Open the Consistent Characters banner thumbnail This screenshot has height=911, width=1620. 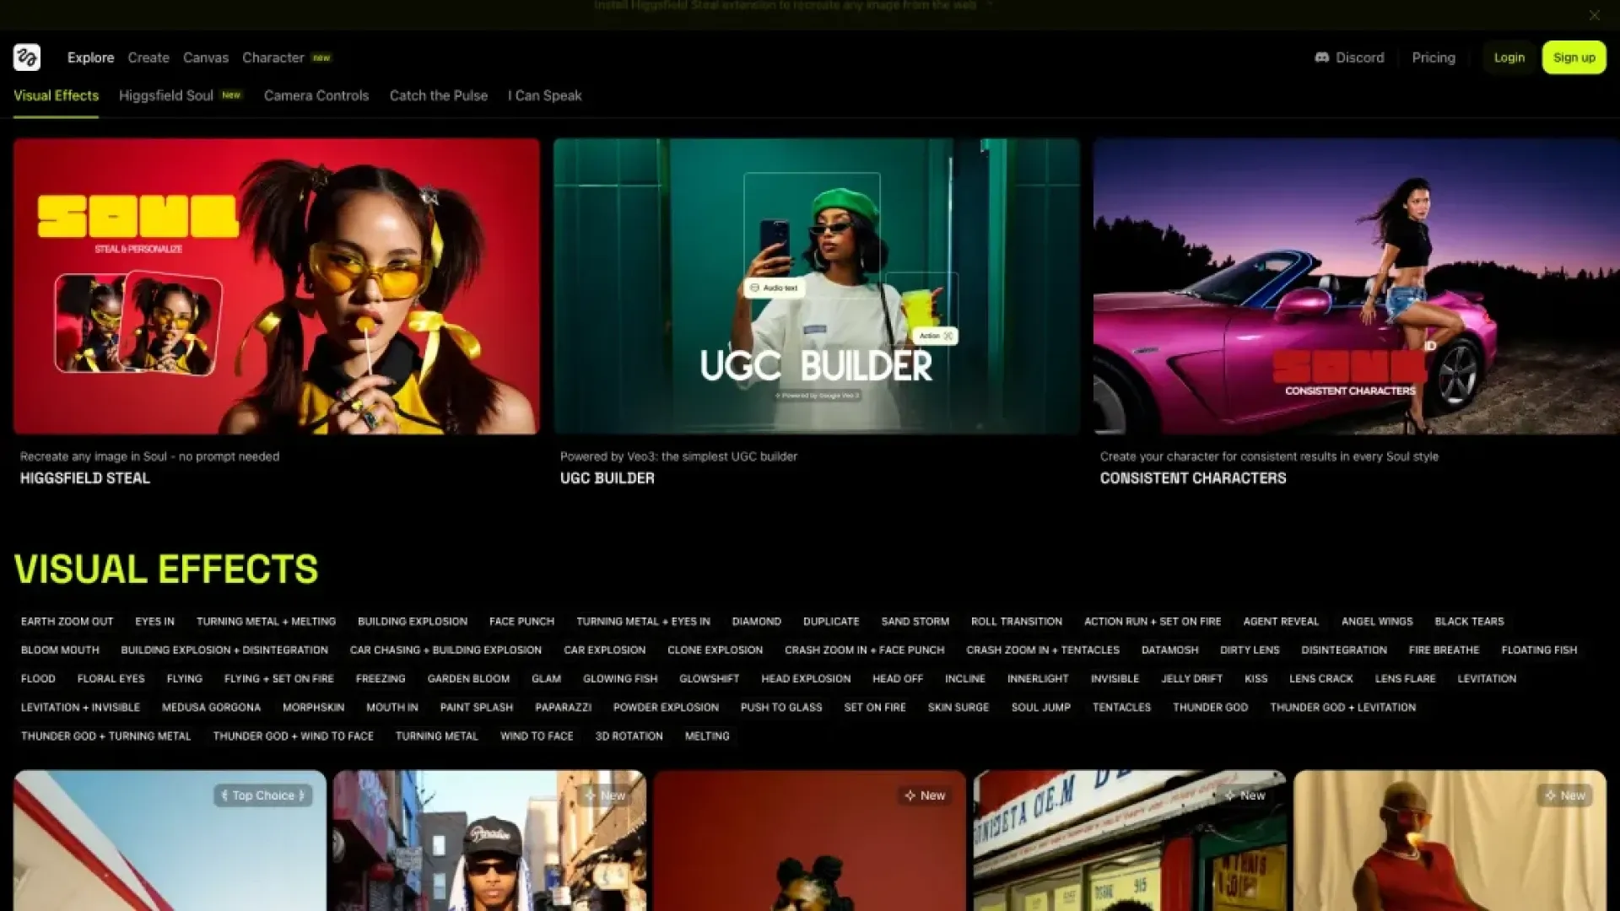tap(1356, 287)
